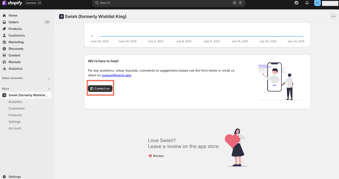Go to Swish Customers subpage

tap(16, 108)
